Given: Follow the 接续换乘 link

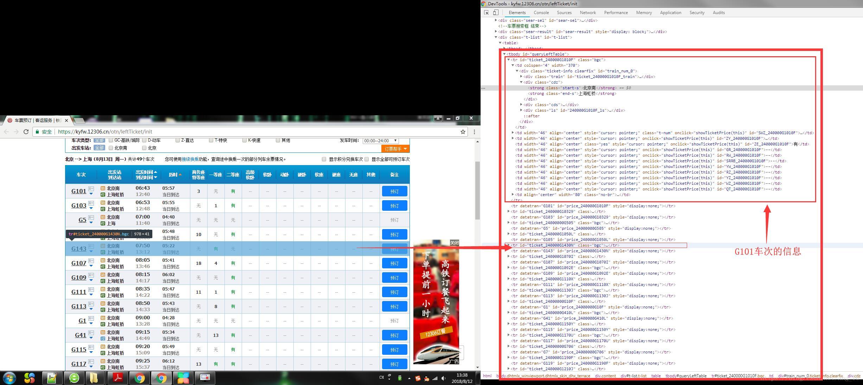Looking at the screenshot, I should pos(190,159).
